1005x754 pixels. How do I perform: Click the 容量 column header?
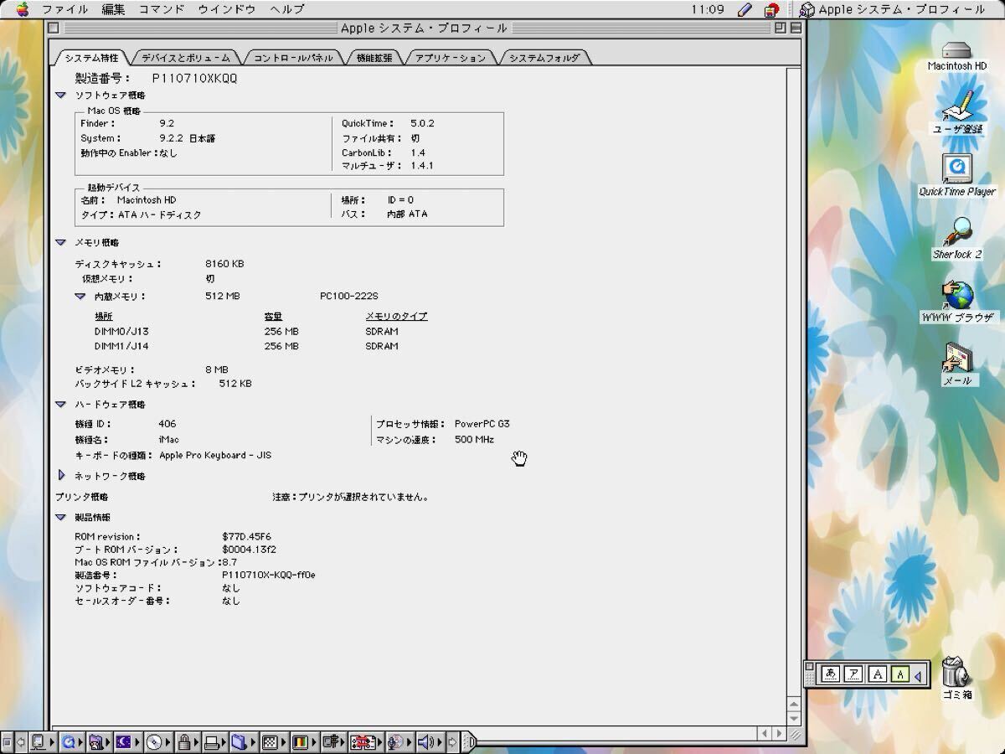tap(273, 316)
